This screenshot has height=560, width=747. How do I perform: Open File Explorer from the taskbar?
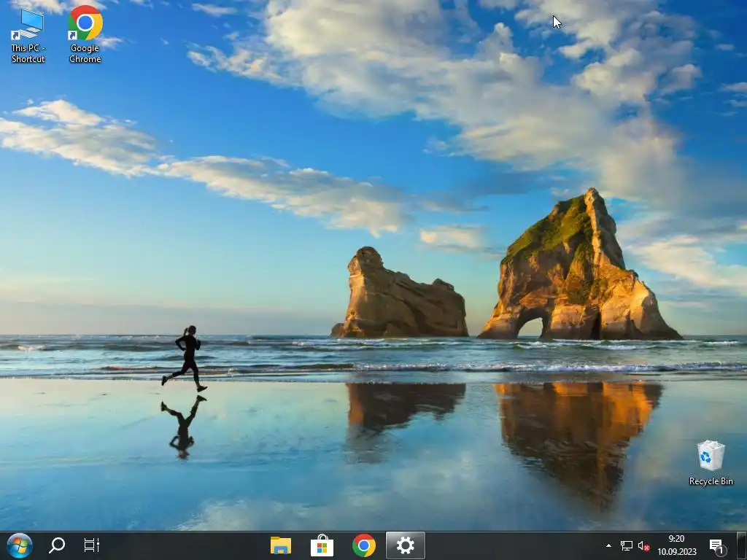click(281, 545)
